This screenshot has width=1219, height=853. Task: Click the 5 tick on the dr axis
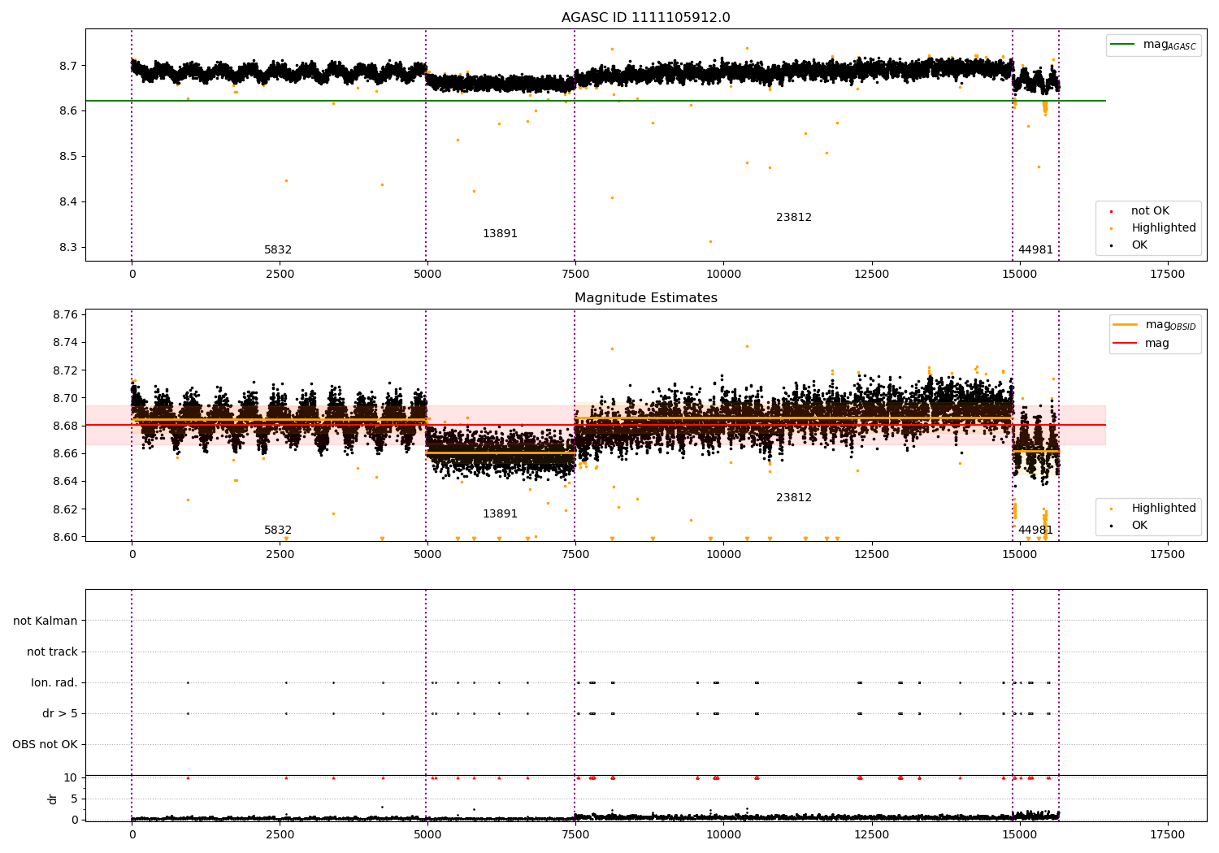click(x=74, y=799)
